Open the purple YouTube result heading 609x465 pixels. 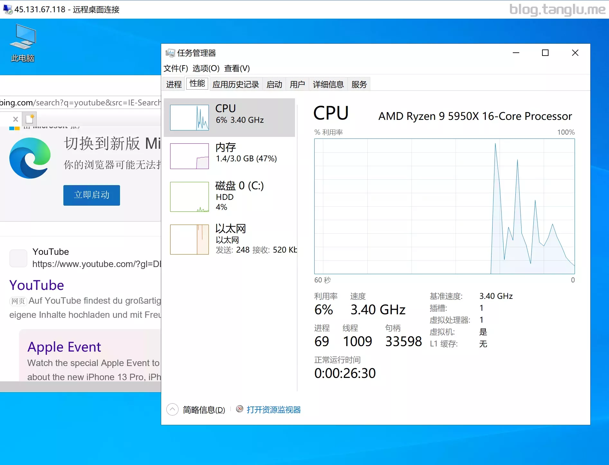[x=37, y=285]
